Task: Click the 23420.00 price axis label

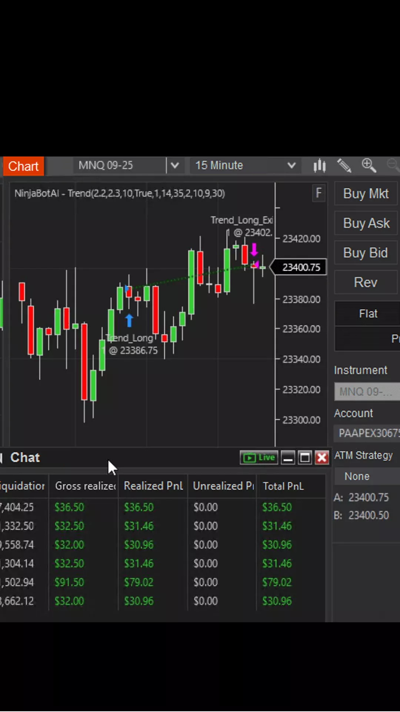Action: [301, 239]
